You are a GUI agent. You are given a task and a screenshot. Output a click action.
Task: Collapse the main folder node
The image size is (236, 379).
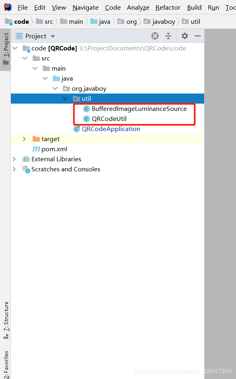point(35,69)
